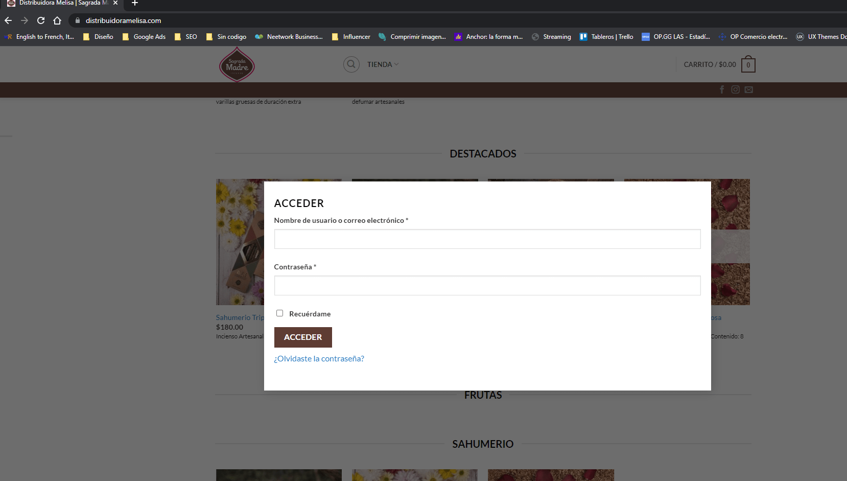
Task: Open Influencer bookmark folder
Action: (351, 37)
